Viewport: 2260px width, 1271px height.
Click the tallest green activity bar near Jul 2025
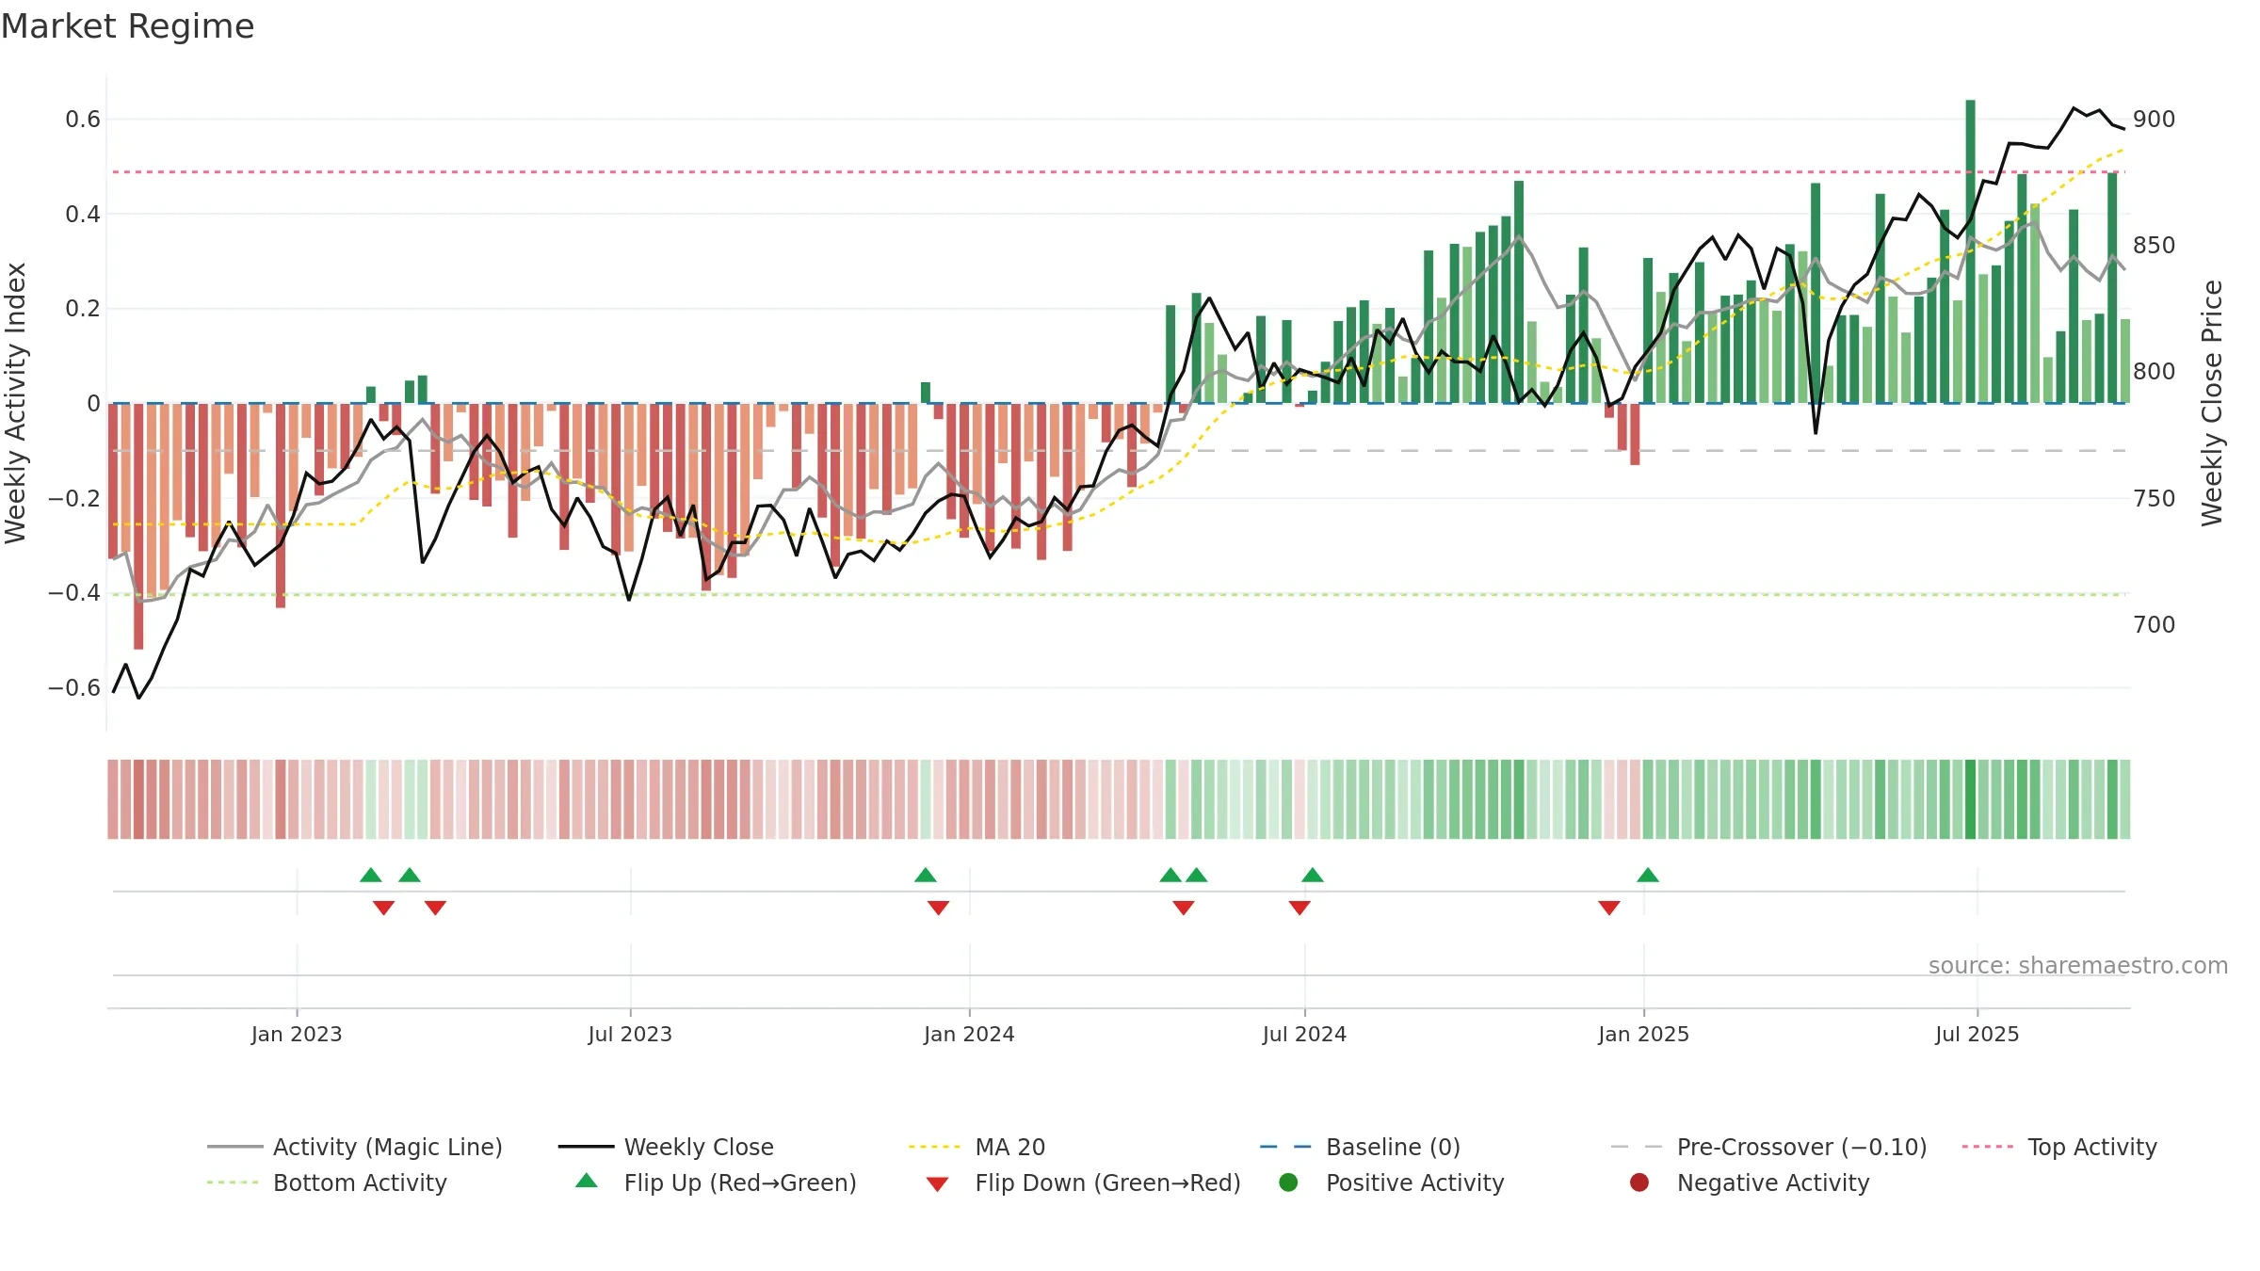pyautogui.click(x=1970, y=251)
